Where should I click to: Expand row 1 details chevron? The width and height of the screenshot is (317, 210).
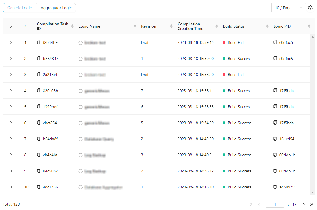coord(11,42)
